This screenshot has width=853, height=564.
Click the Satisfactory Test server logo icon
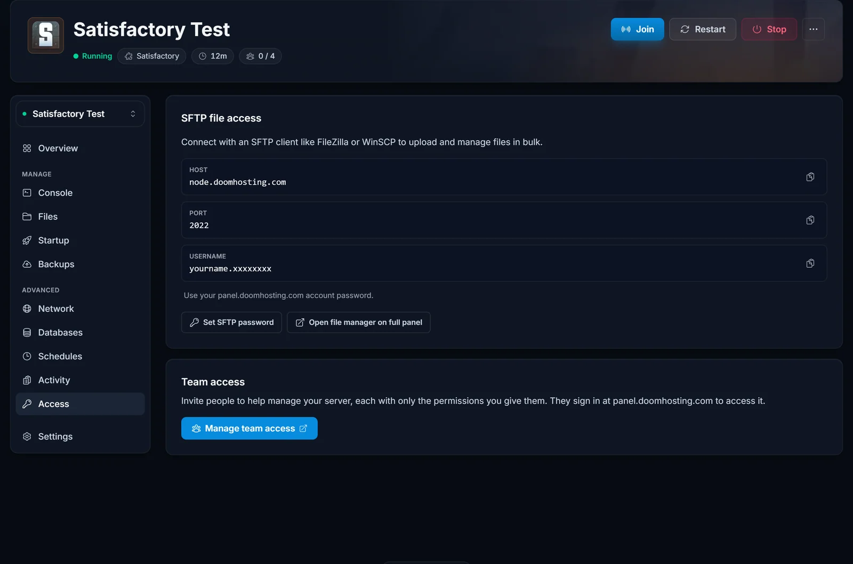[x=46, y=35]
